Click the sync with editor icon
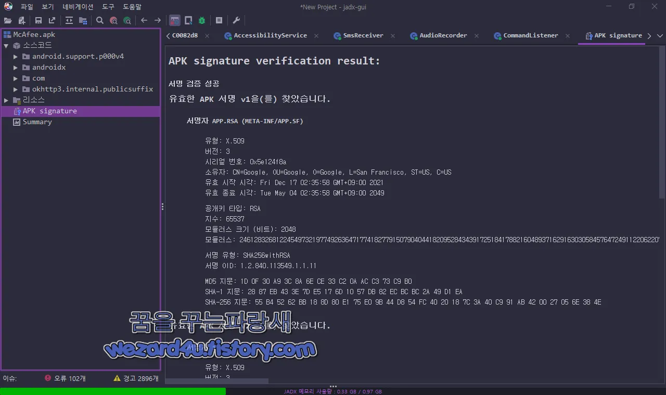 pos(69,21)
